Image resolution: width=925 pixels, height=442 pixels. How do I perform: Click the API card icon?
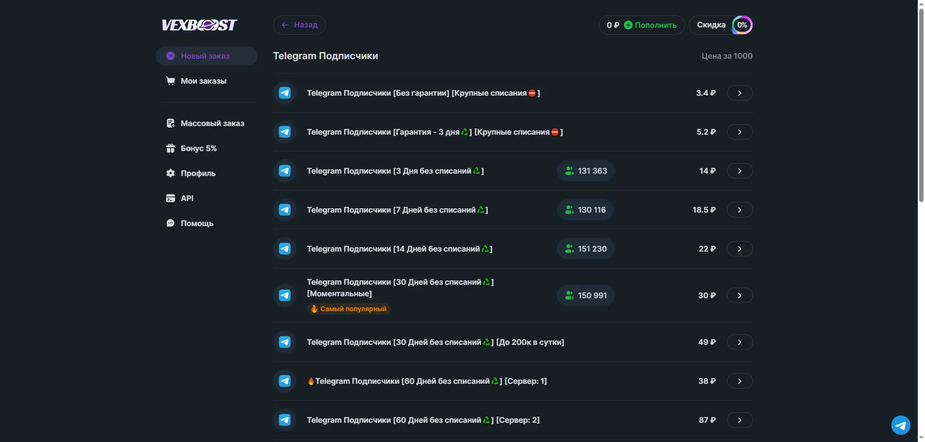171,198
